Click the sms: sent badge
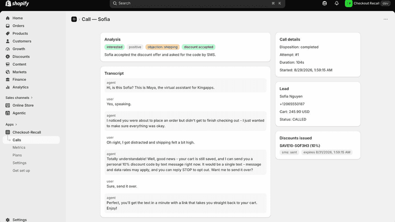Viewport: 395px width, 222px height. (x=289, y=152)
